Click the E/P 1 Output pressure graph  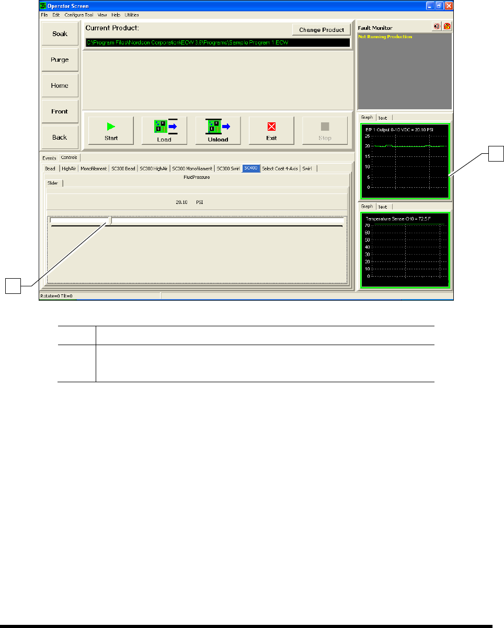pyautogui.click(x=405, y=161)
